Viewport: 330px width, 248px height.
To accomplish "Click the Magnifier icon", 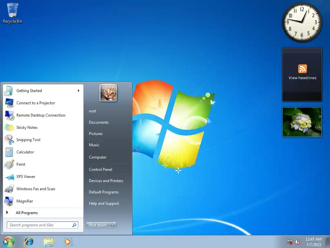I will pyautogui.click(x=9, y=201).
